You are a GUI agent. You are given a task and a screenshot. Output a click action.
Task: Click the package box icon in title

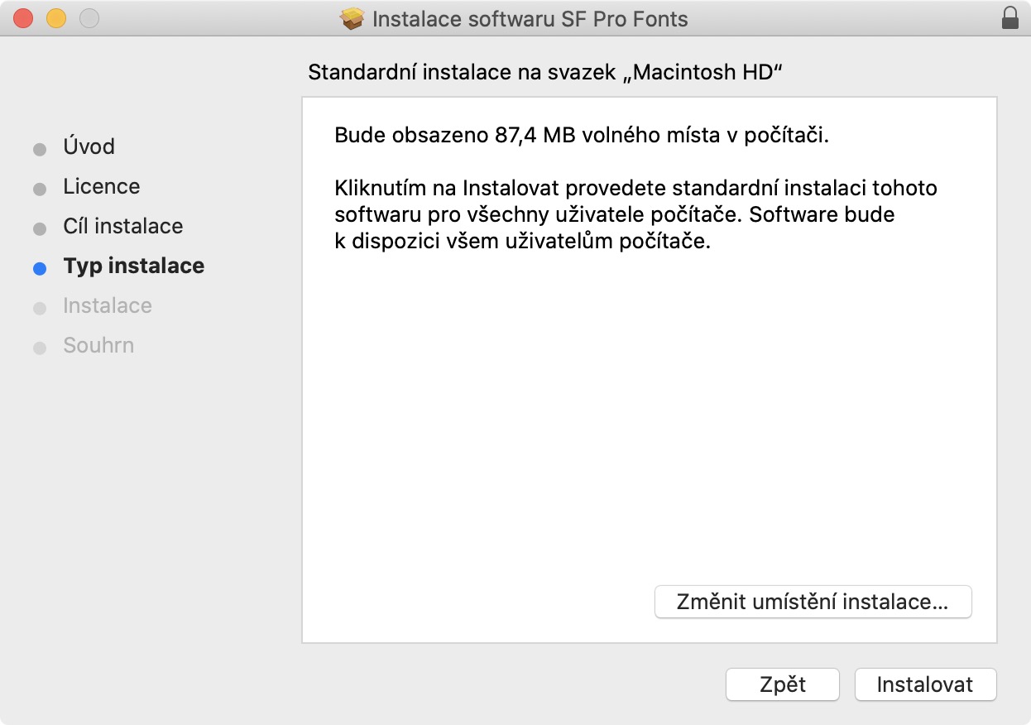(x=352, y=19)
